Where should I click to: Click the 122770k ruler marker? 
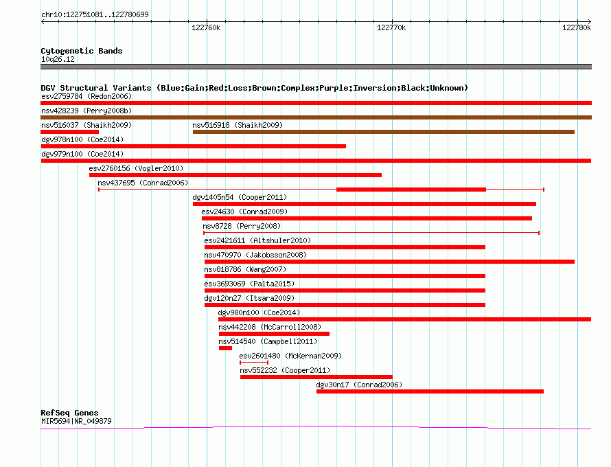[x=391, y=27]
